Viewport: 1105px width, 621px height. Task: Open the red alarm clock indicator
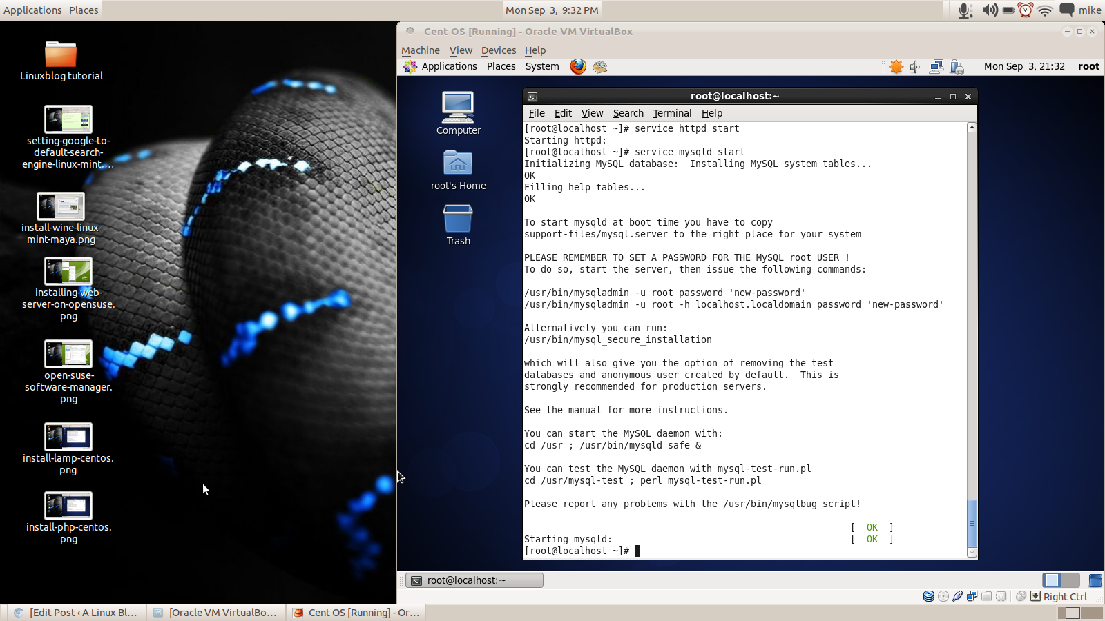point(1026,10)
